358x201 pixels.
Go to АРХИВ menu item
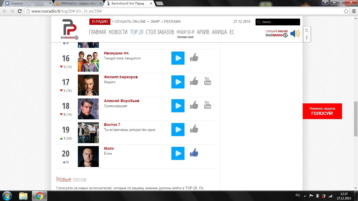(203, 32)
